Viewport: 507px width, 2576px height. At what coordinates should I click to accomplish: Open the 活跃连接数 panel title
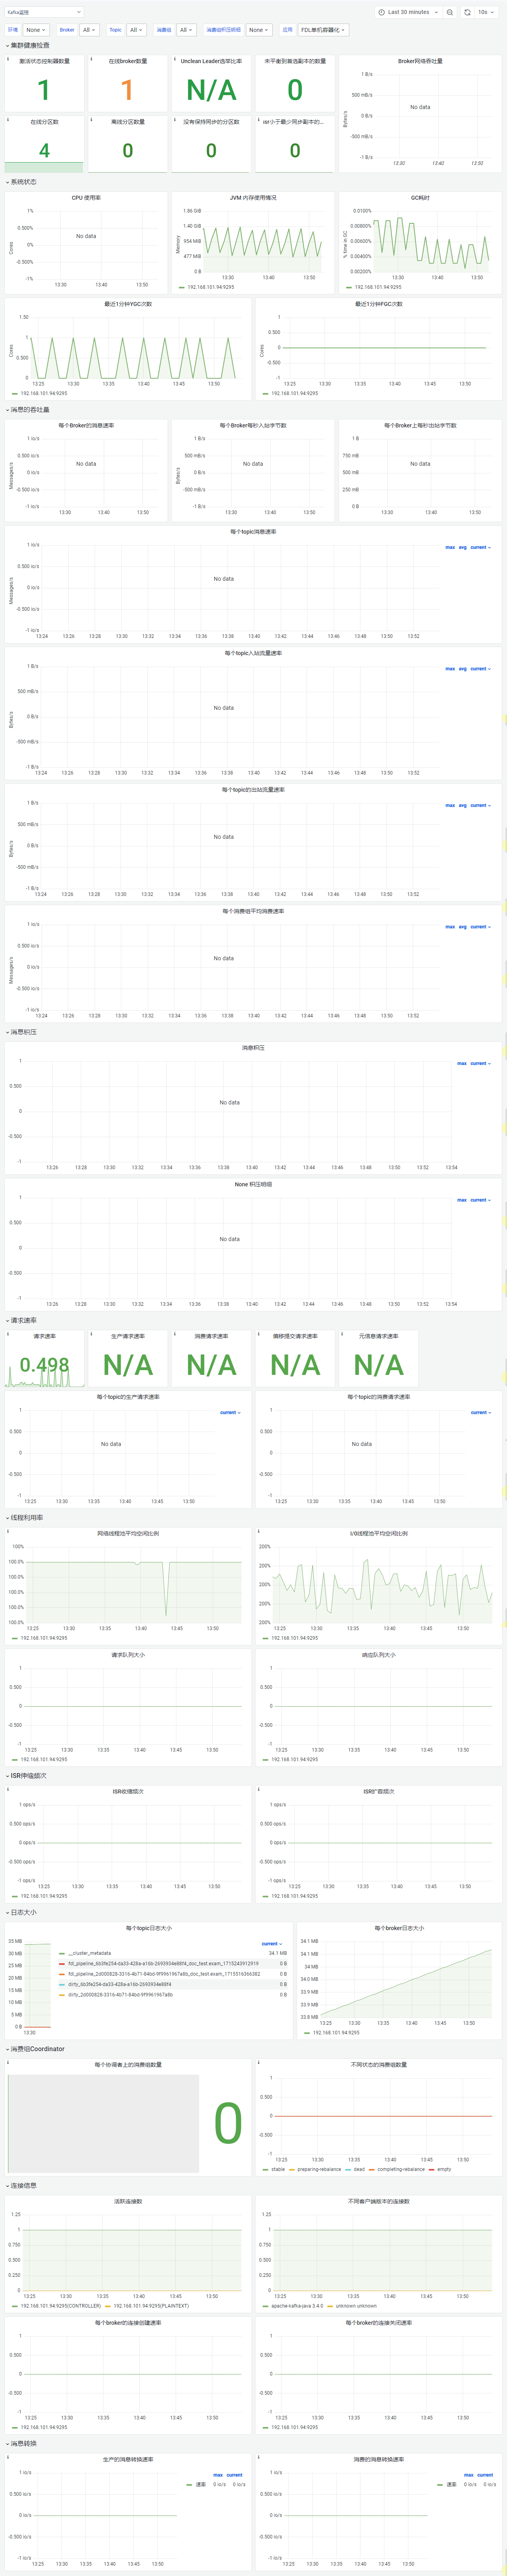click(128, 2201)
